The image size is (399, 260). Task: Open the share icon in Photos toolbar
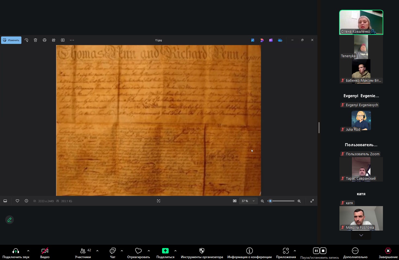(54, 40)
